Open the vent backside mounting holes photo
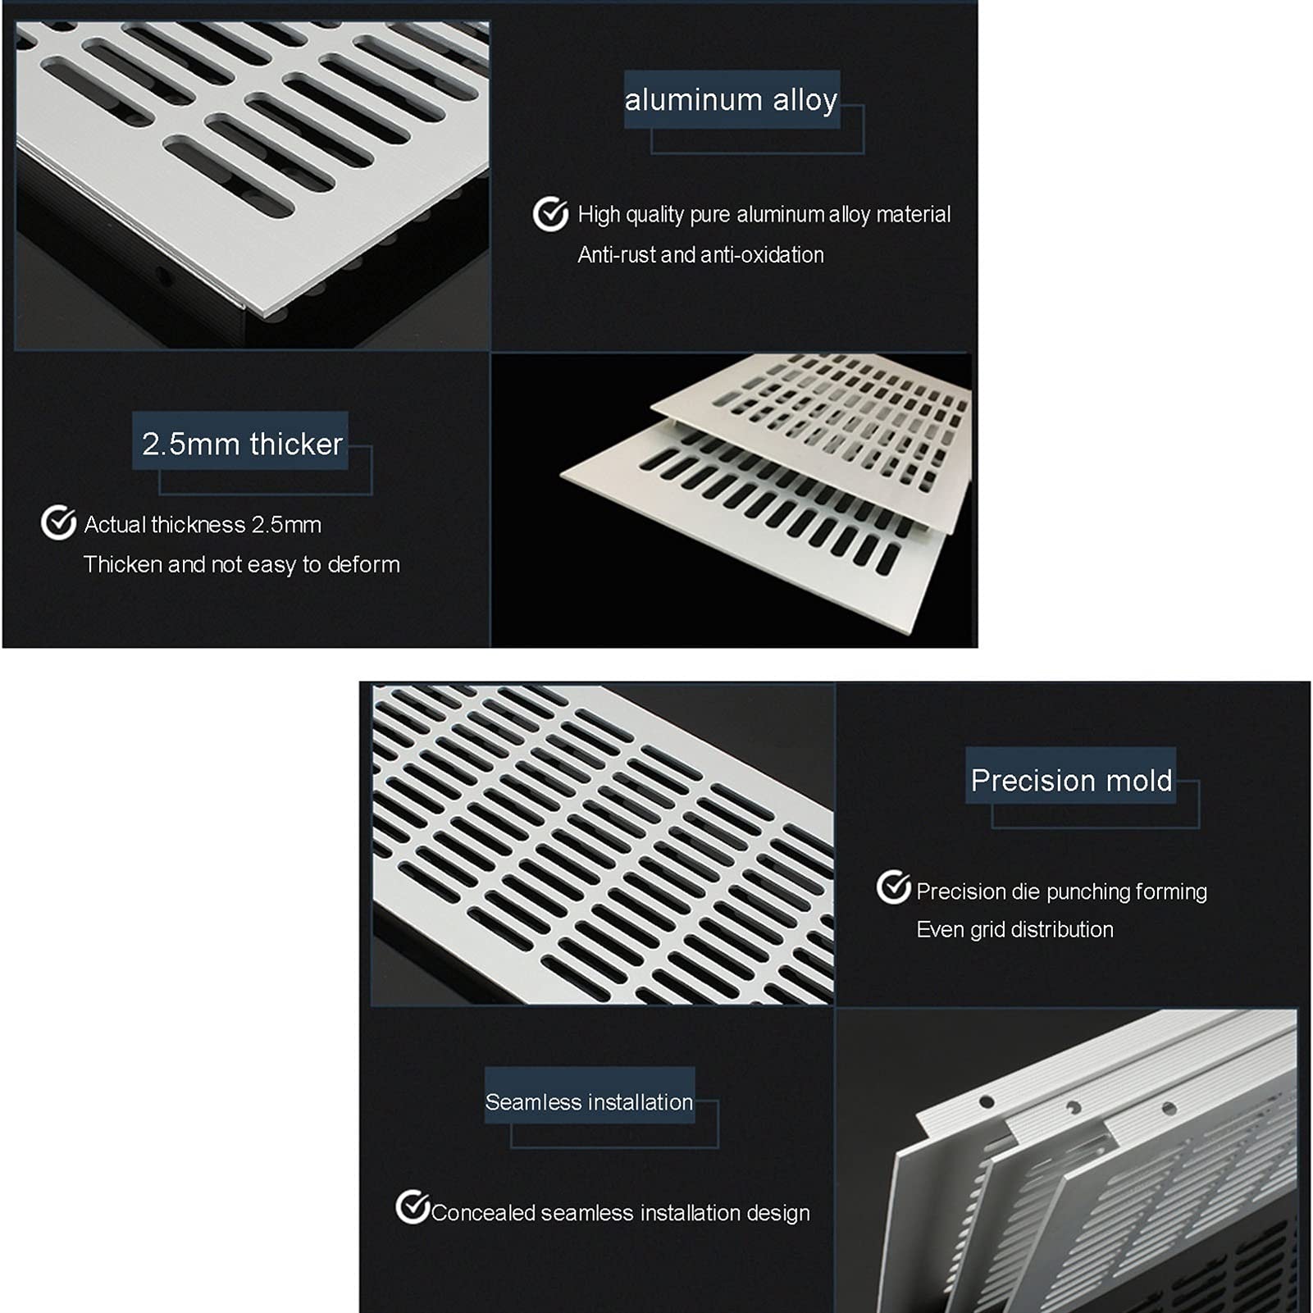Image resolution: width=1313 pixels, height=1313 pixels. pos(1067,1160)
